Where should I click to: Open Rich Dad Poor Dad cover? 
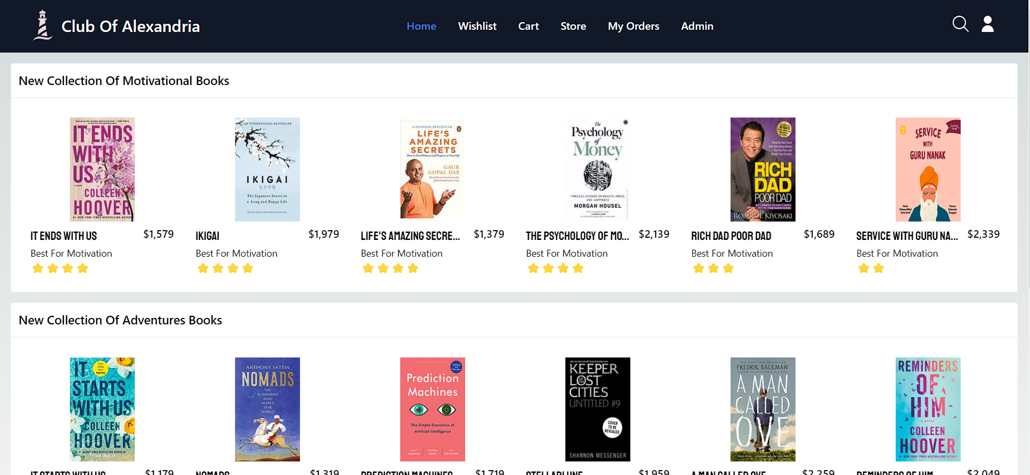coord(763,170)
